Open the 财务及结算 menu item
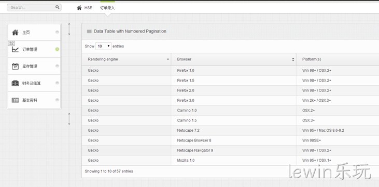The height and width of the screenshot is (187, 379). pos(34,83)
